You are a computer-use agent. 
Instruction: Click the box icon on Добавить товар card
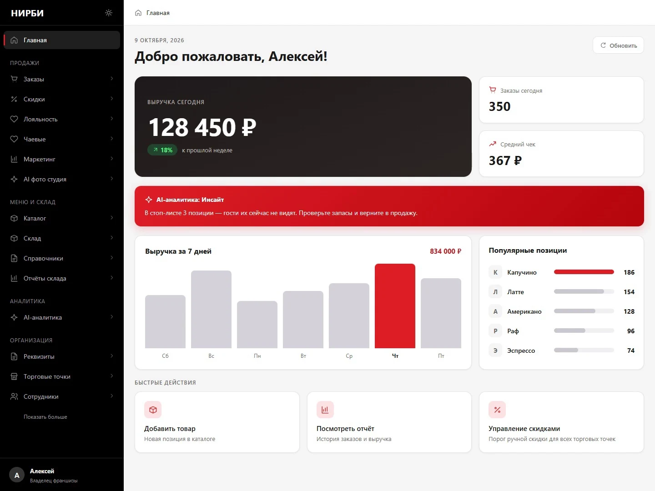153,410
